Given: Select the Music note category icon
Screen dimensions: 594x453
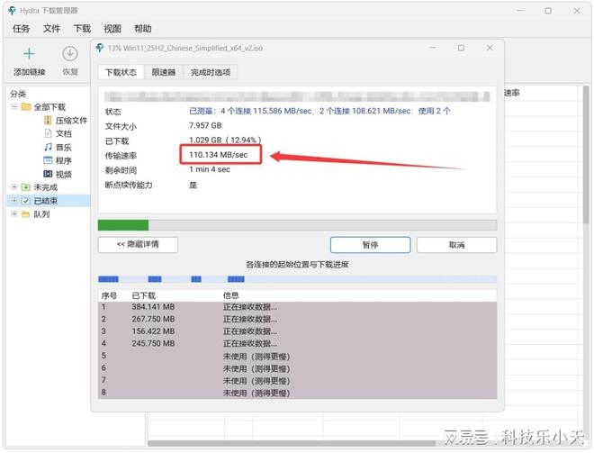Looking at the screenshot, I should (x=48, y=147).
